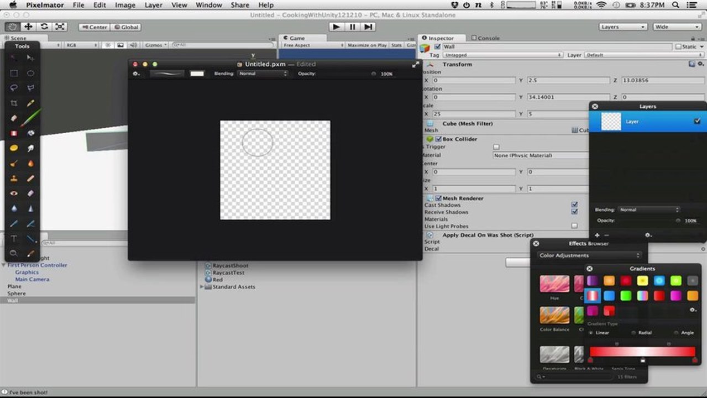The width and height of the screenshot is (707, 398).
Task: Select Main Camera in Hierarchy
Action: [x=32, y=279]
